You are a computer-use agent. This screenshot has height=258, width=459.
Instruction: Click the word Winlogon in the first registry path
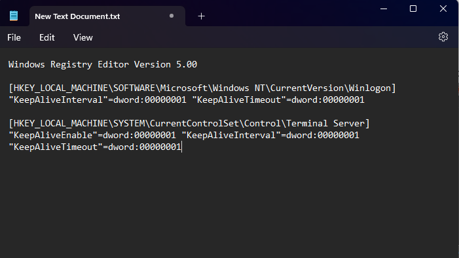(x=369, y=88)
